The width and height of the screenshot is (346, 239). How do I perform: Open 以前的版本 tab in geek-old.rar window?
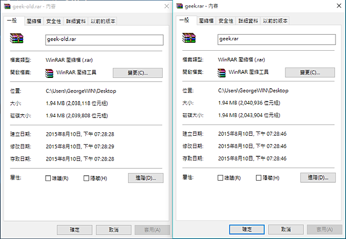click(103, 21)
